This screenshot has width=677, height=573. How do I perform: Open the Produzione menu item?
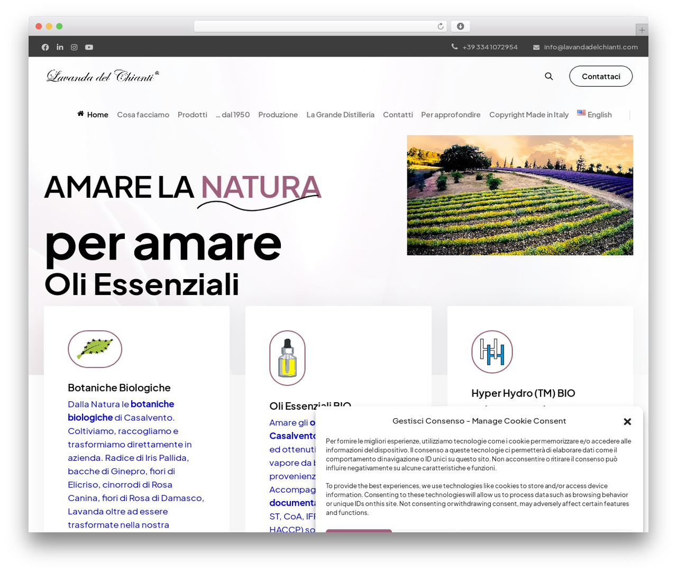[x=278, y=115]
